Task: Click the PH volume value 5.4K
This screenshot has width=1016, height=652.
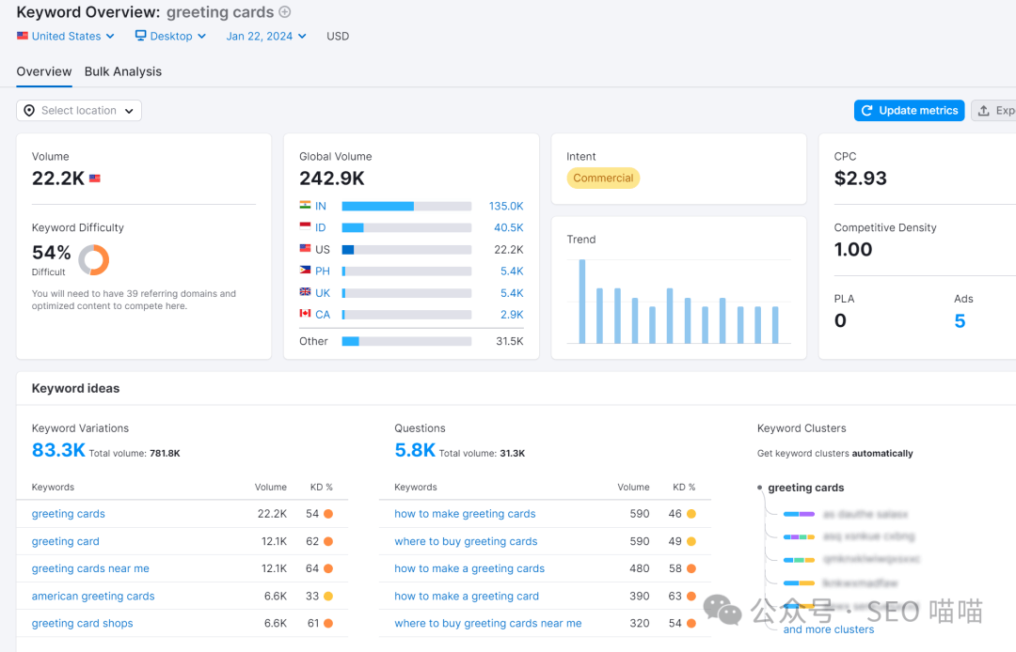Action: coord(512,271)
